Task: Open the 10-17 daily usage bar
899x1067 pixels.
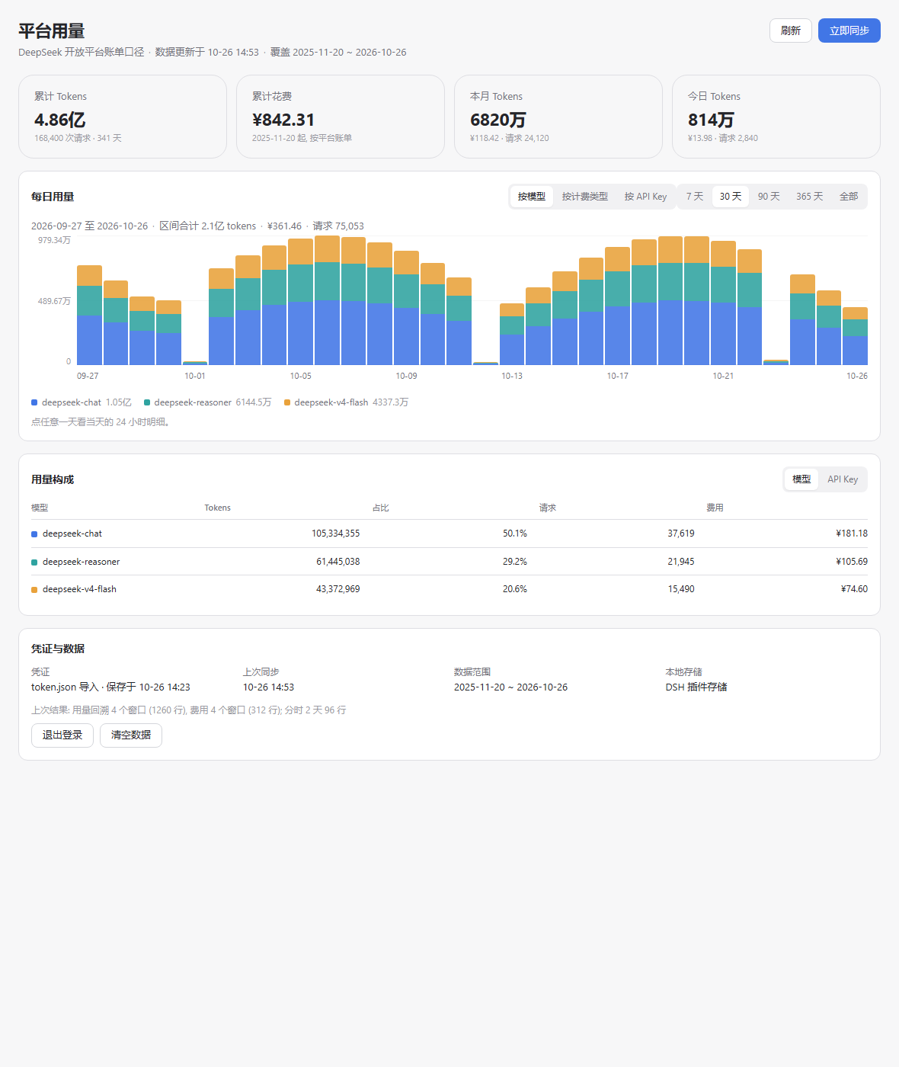Action: pos(617,306)
